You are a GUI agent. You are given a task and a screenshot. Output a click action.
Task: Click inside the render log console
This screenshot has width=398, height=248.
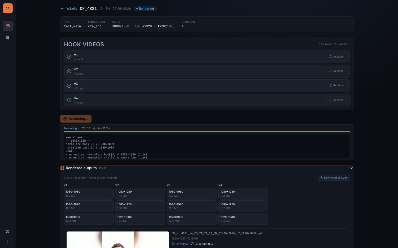(x=207, y=146)
